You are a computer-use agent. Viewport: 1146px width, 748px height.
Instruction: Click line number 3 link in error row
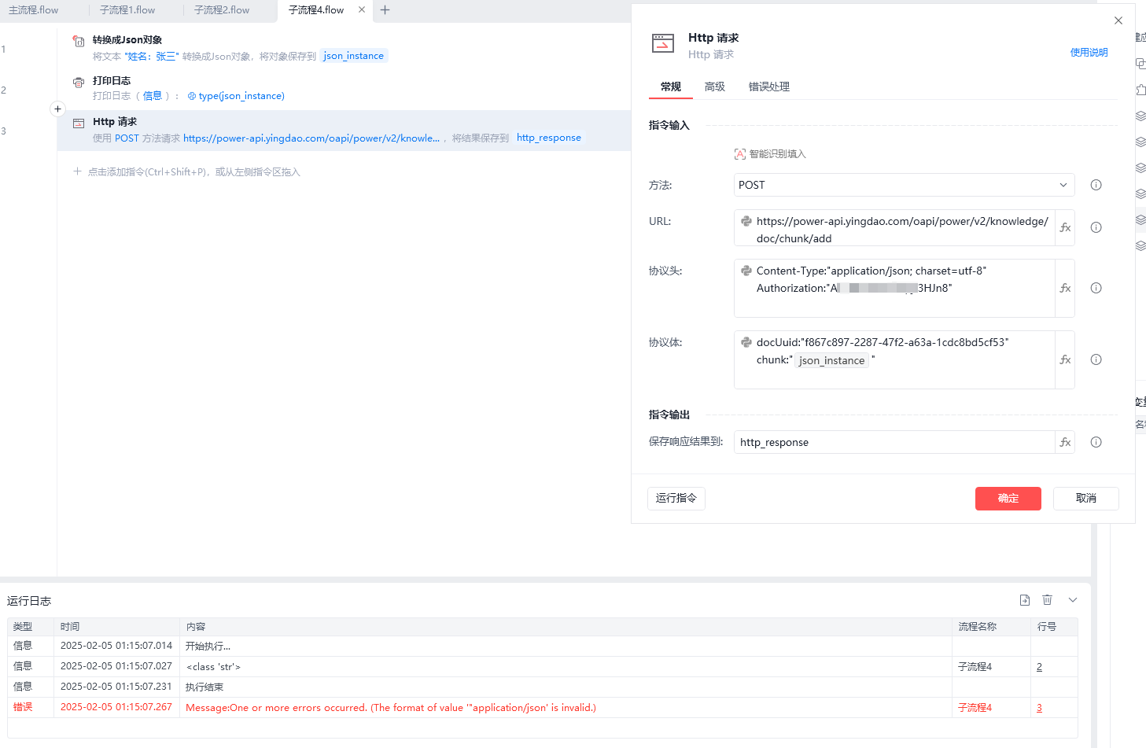coord(1039,708)
